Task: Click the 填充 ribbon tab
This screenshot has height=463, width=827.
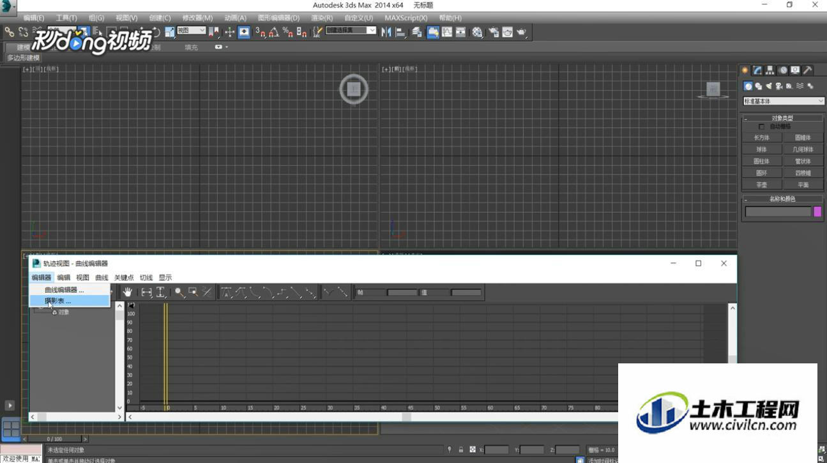Action: tap(191, 47)
